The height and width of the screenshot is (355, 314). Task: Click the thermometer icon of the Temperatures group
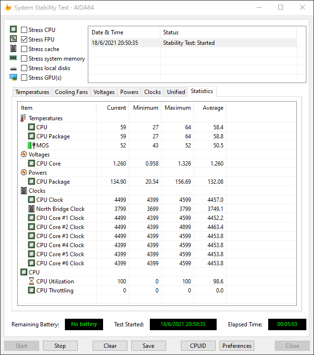pos(23,118)
